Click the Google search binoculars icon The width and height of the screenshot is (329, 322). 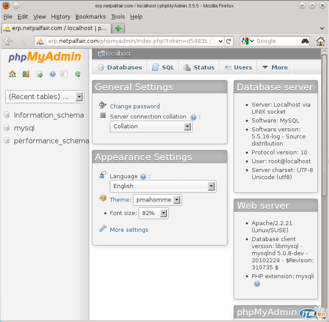click(x=305, y=41)
